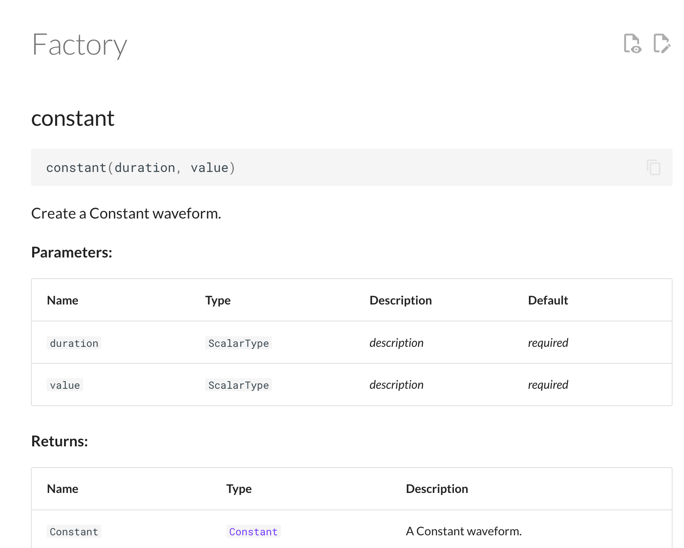The image size is (684, 548).
Task: Click the Factory page title
Action: tap(80, 45)
